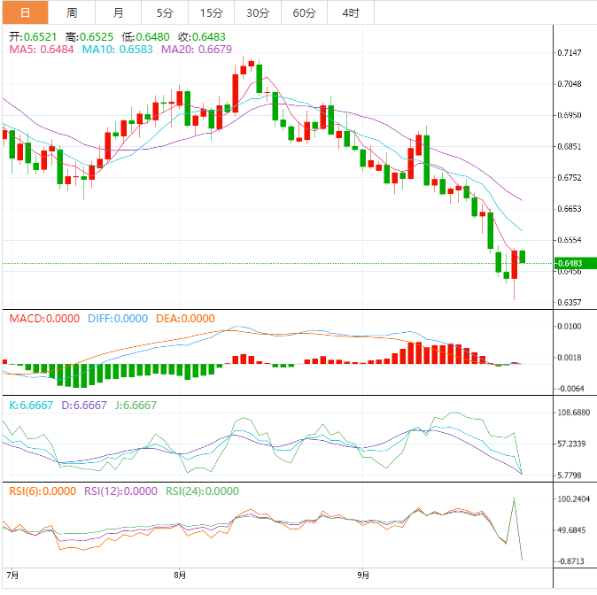
Task: Click the 7月 marker on the time axis
Action: tap(12, 575)
